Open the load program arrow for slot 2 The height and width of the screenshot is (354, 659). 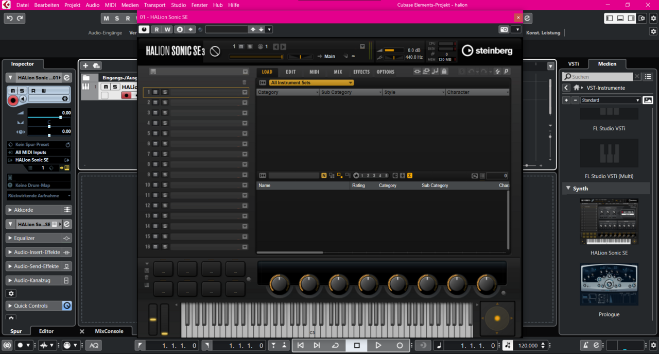coord(245,103)
